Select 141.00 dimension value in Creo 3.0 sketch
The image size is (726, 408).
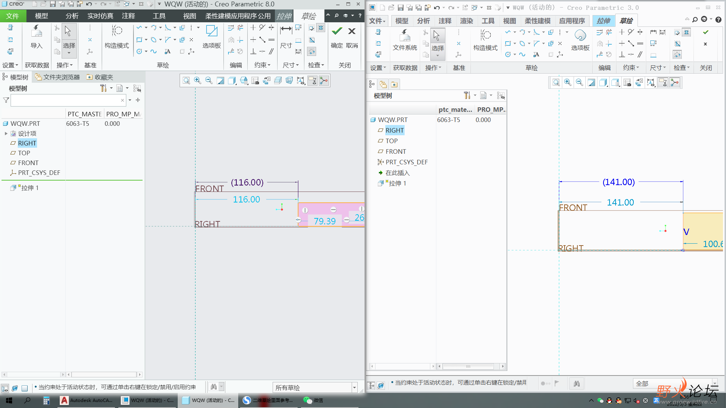(x=620, y=202)
